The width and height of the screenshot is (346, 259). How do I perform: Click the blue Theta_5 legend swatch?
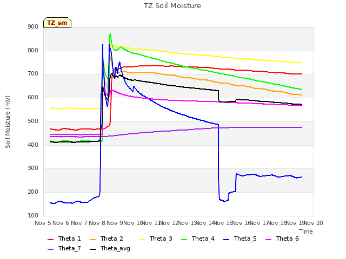point(226,240)
